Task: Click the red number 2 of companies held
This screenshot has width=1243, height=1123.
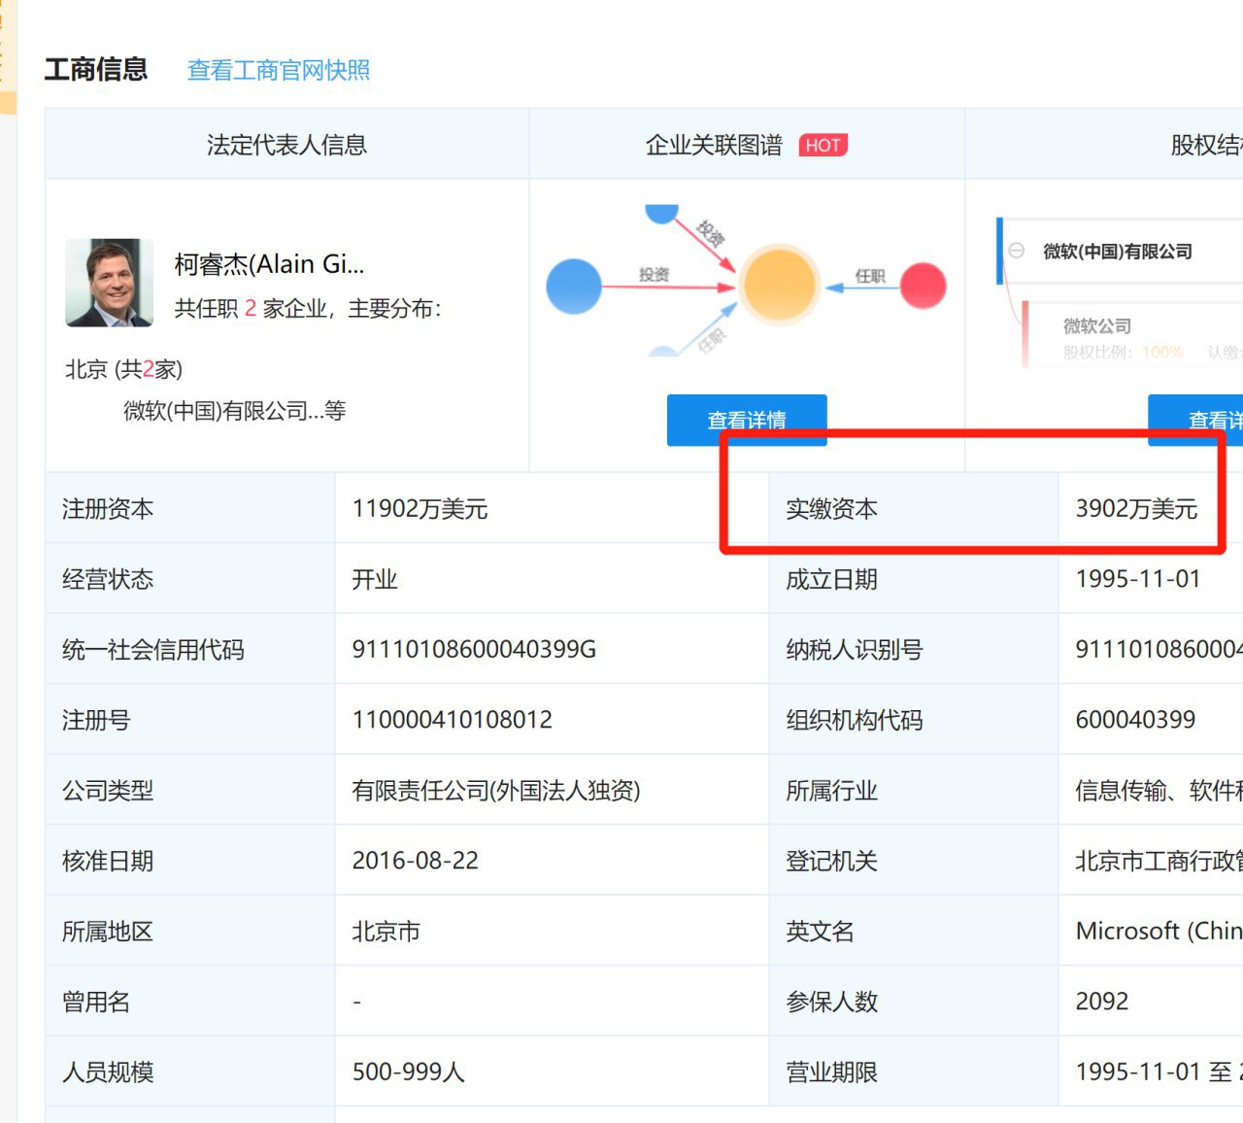Action: [250, 309]
